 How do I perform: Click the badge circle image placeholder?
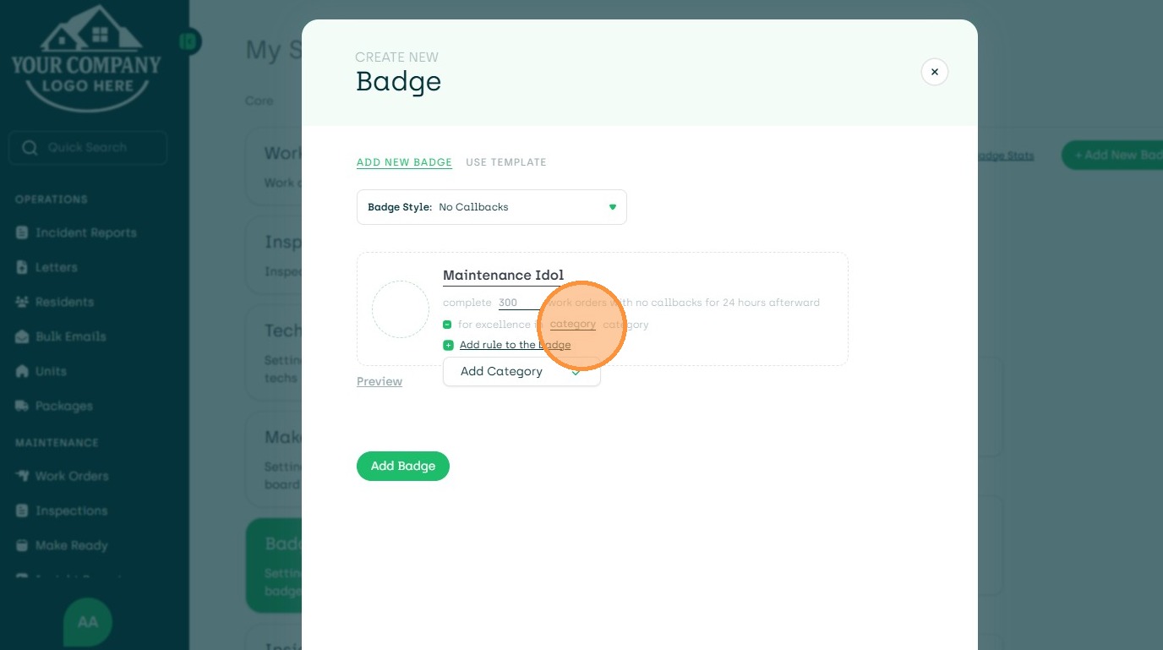401,309
